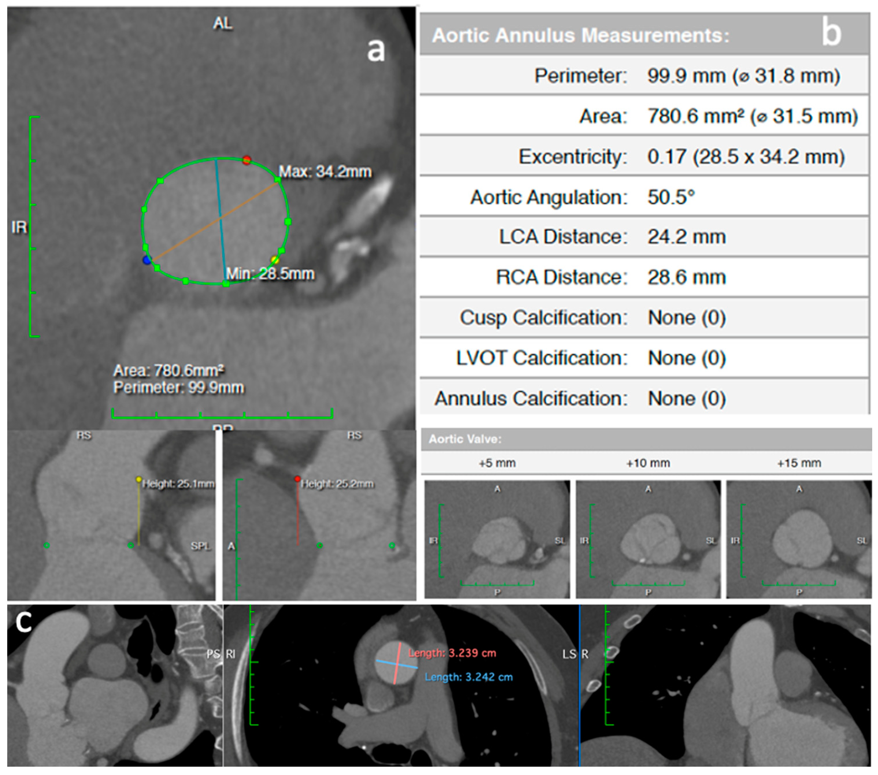The image size is (878, 775).
Task: Select the LCA Distance 24.2 mm row
Action: point(644,237)
